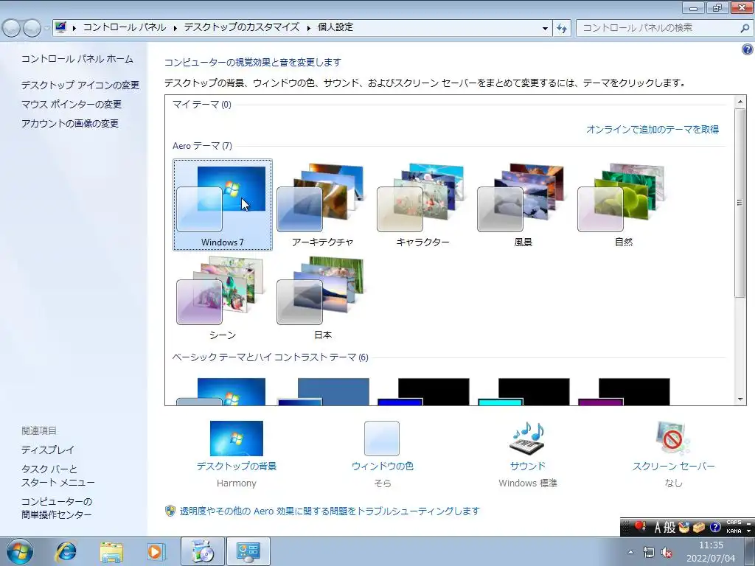Toggle CAPS indicator on language bar
The image size is (755, 566).
click(x=734, y=523)
